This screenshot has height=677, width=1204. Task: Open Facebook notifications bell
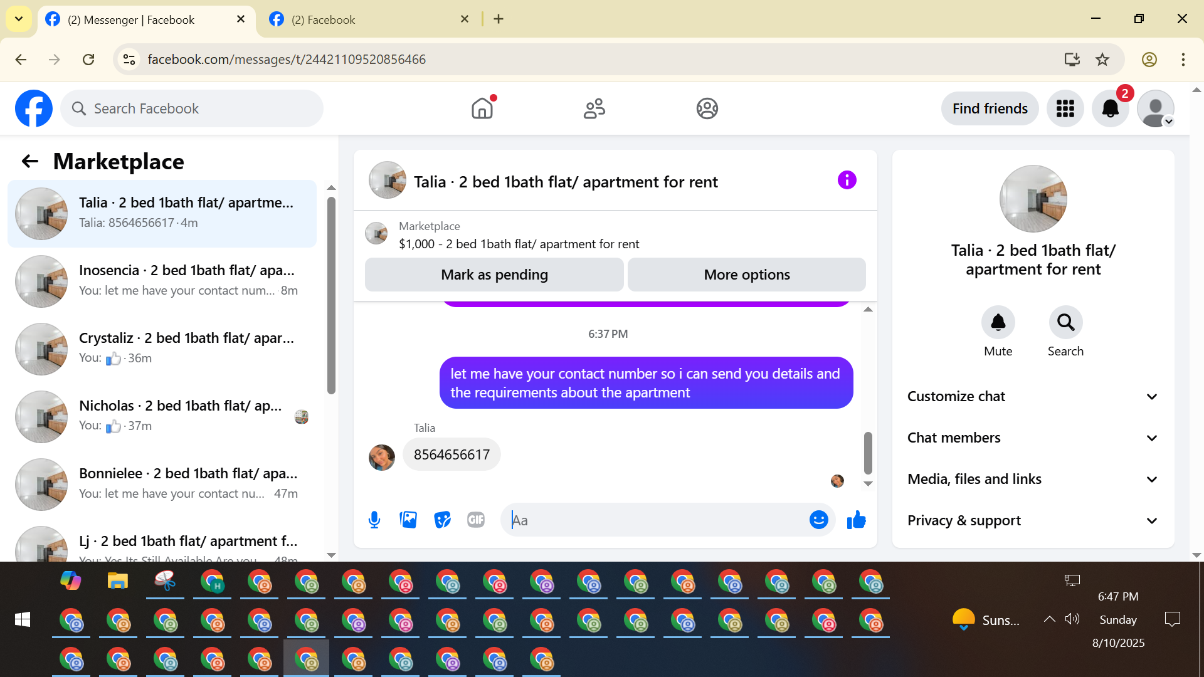coord(1110,108)
